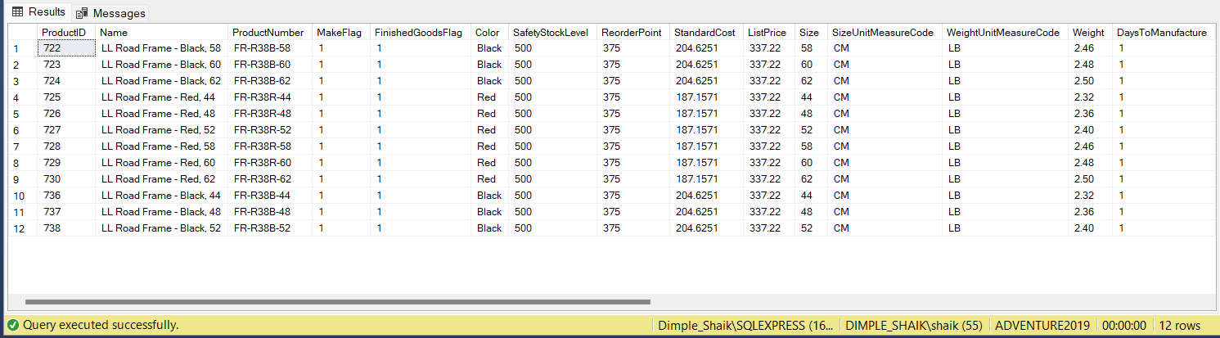Select row number 1 header
Screen dimensions: 1220x338
pos(16,49)
